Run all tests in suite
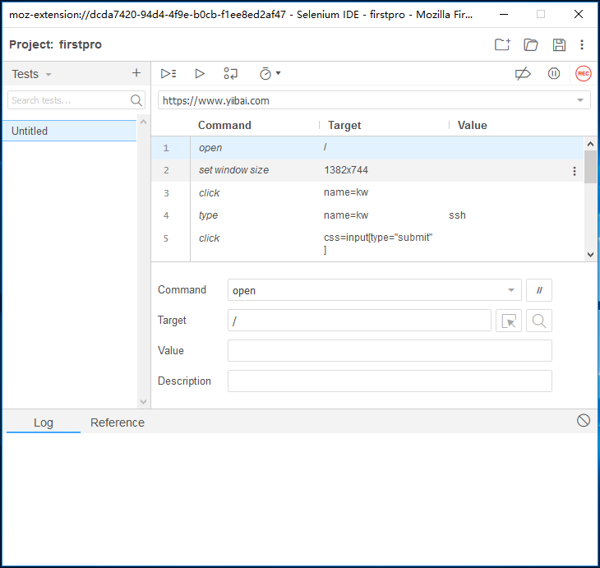 pos(168,73)
